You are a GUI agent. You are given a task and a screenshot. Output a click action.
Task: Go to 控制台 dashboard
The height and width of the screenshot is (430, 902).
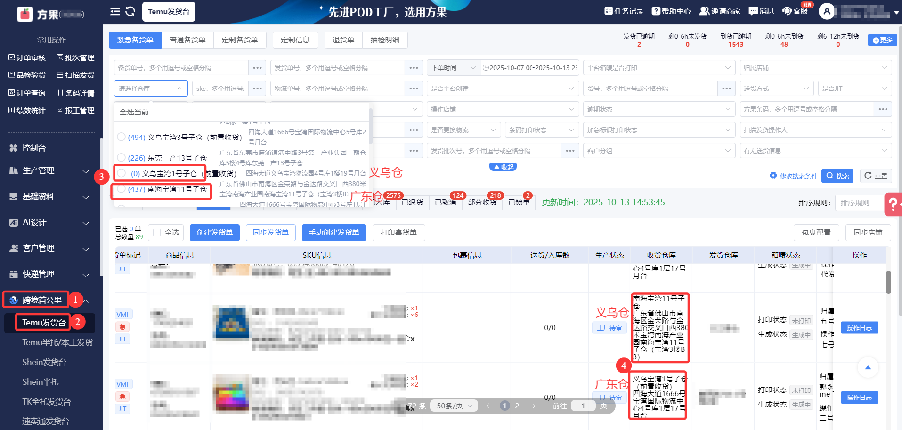[x=28, y=148]
